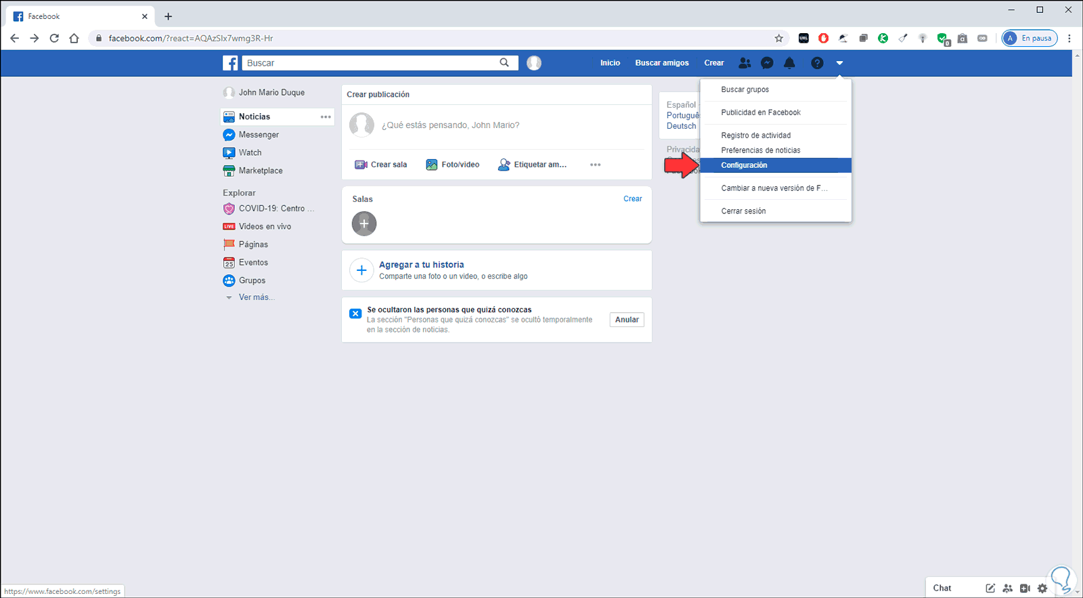Click Crear sala button
Image resolution: width=1083 pixels, height=598 pixels.
pyautogui.click(x=381, y=165)
